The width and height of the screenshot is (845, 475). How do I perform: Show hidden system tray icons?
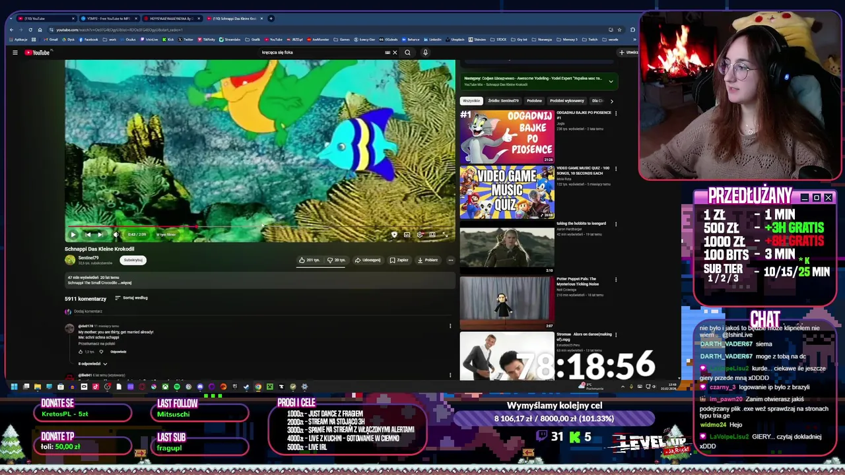pyautogui.click(x=623, y=387)
